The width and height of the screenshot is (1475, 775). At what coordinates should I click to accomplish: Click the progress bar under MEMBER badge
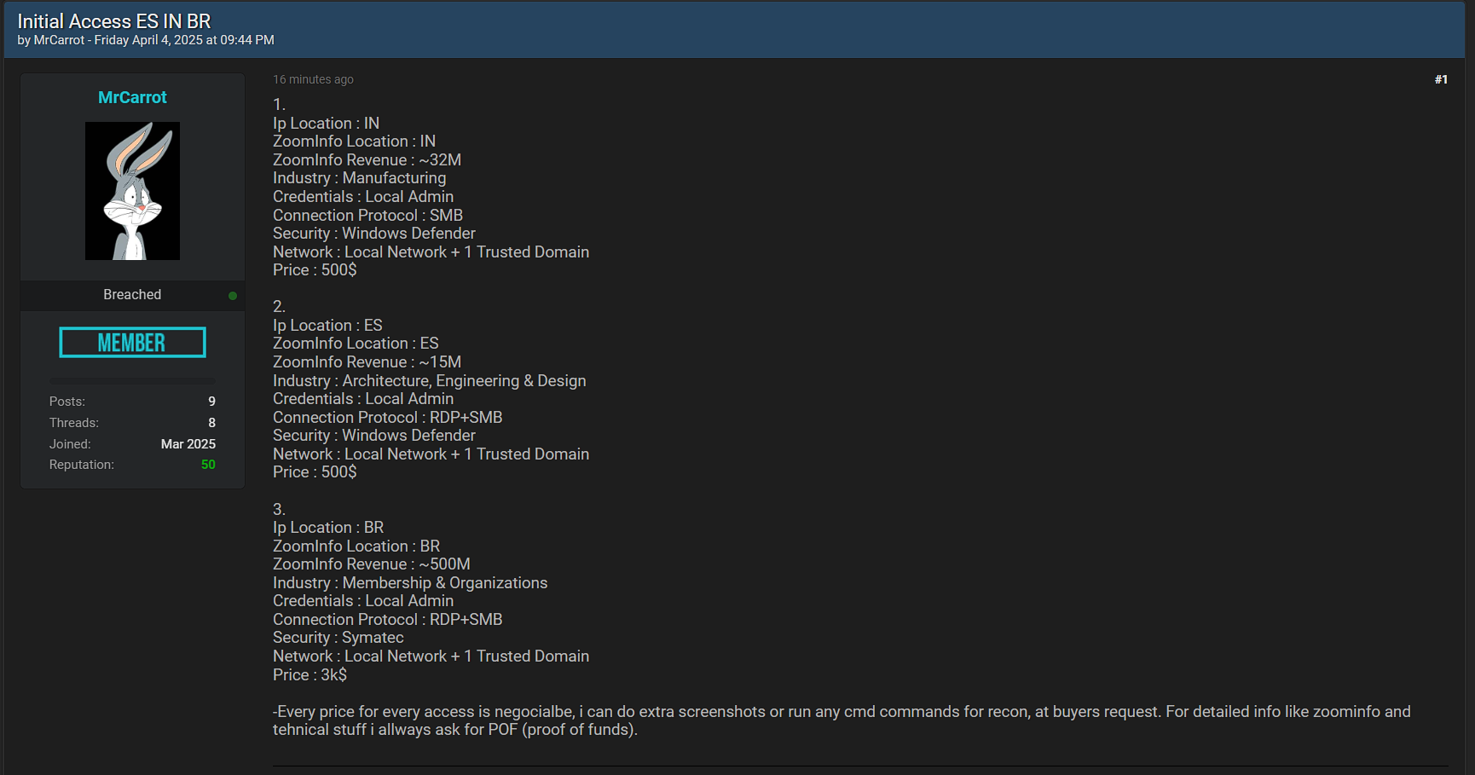[132, 381]
